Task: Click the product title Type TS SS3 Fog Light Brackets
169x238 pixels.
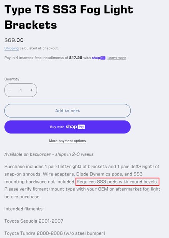Action: [69, 17]
